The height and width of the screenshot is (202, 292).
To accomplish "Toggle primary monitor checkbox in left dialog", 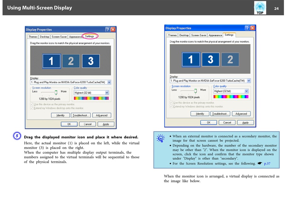I will click(x=32, y=104).
